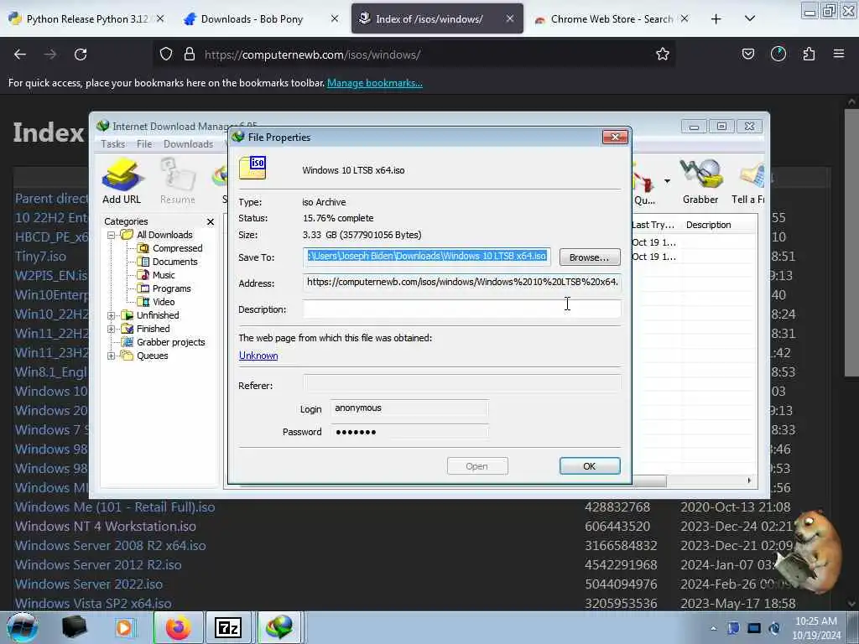Click the media player taskbar icon

124,627
